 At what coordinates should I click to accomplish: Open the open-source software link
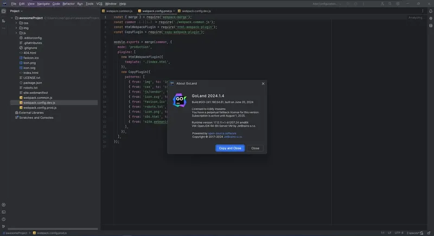(222, 133)
